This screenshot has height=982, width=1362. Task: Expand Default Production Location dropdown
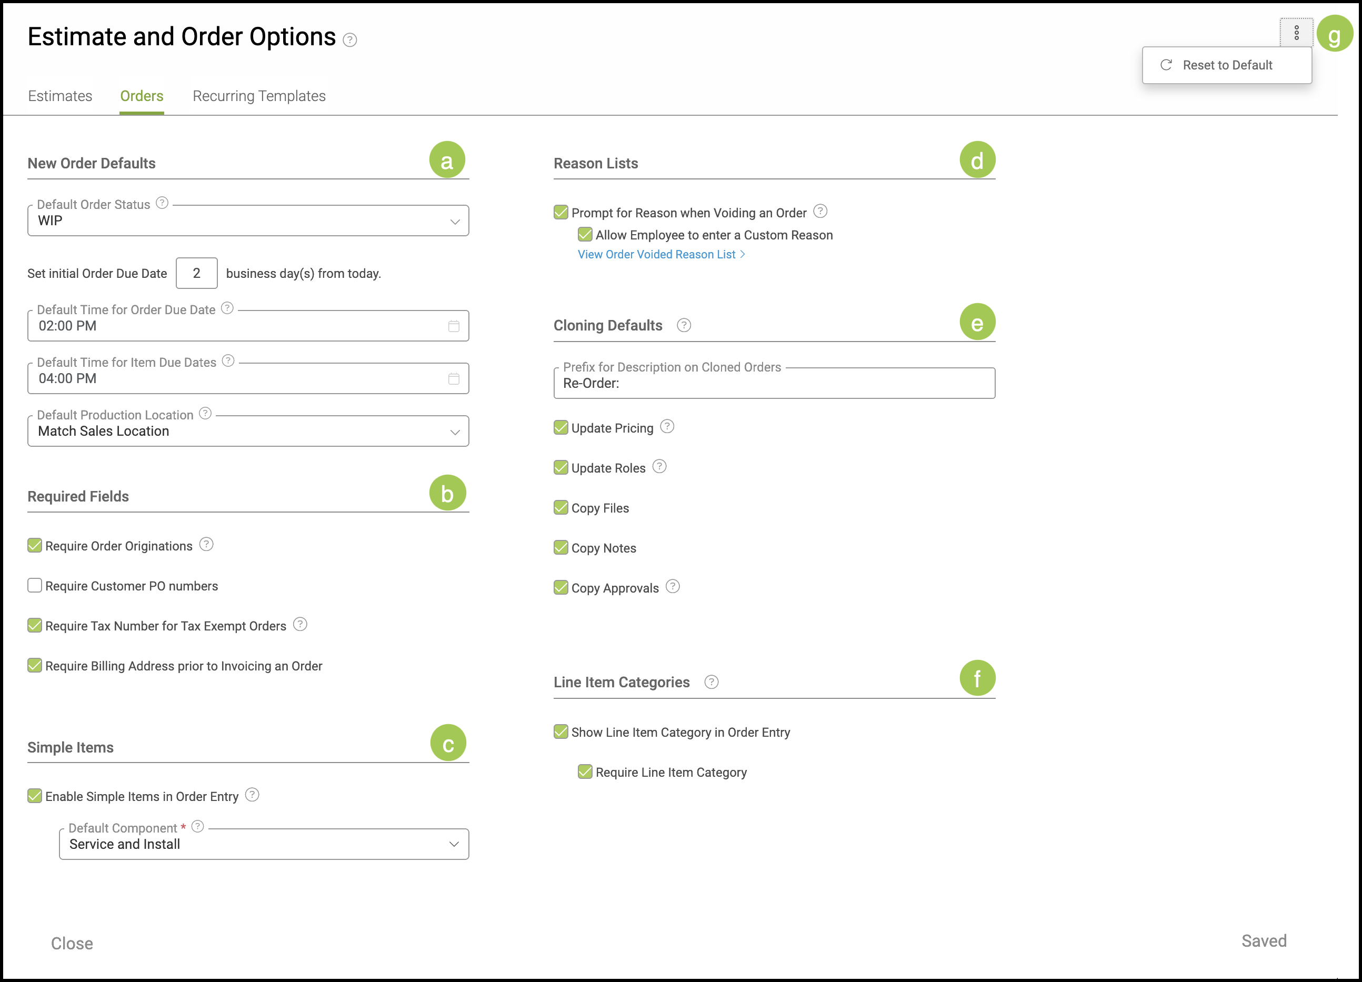(x=248, y=431)
